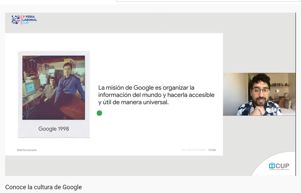Focus the search input field at the top
The height and width of the screenshot is (193, 301).
(x=208, y=1)
